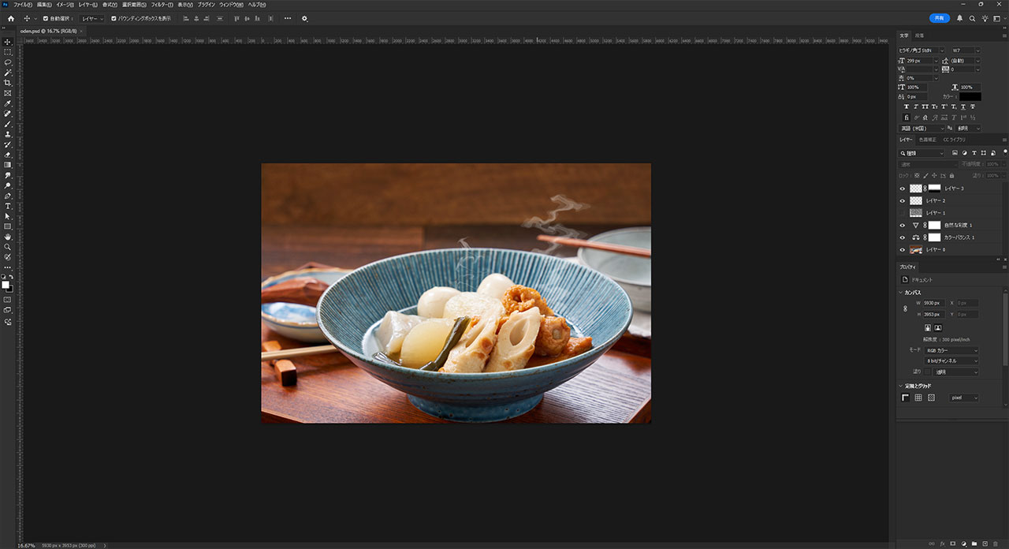Click the delete layer trash icon
This screenshot has width=1009, height=549.
pyautogui.click(x=996, y=543)
